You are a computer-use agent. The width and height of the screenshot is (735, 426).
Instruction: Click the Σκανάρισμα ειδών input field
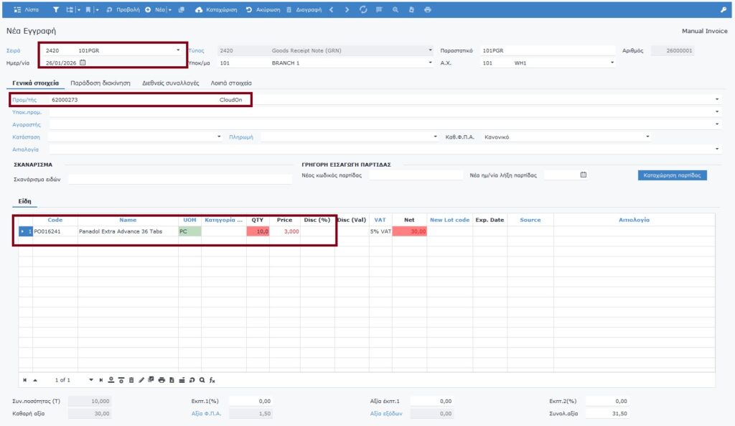[x=179, y=179]
